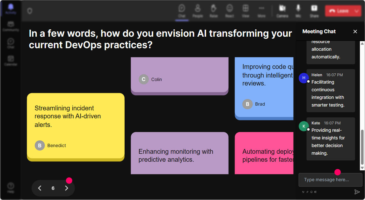The image size is (365, 200).
Task: Click the message input field
Action: [x=330, y=180]
